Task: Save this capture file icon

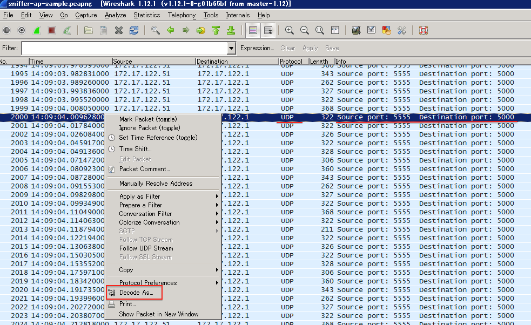Action: tap(104, 30)
